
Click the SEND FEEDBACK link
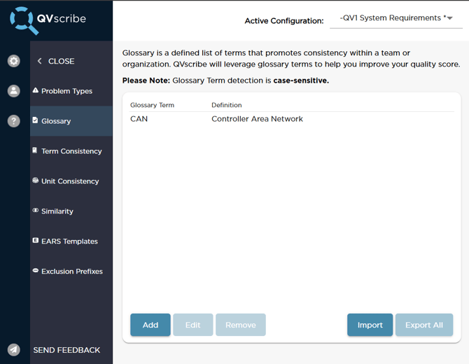[66, 350]
